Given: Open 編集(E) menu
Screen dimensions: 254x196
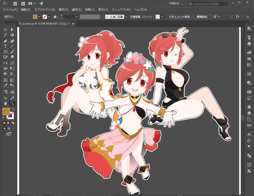Looking at the screenshot, I should click(x=26, y=10).
